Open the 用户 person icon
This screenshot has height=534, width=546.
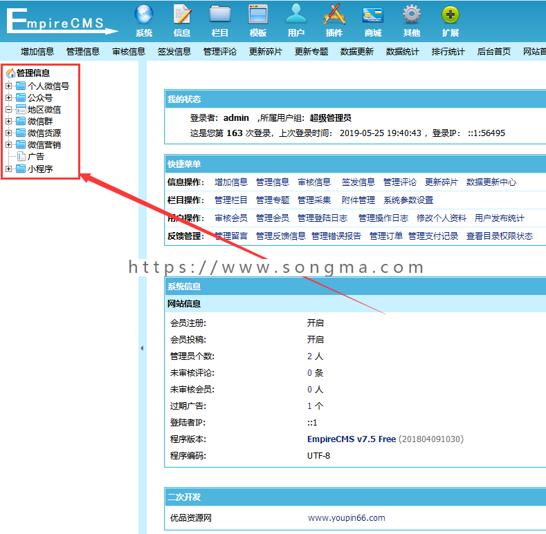[x=296, y=15]
